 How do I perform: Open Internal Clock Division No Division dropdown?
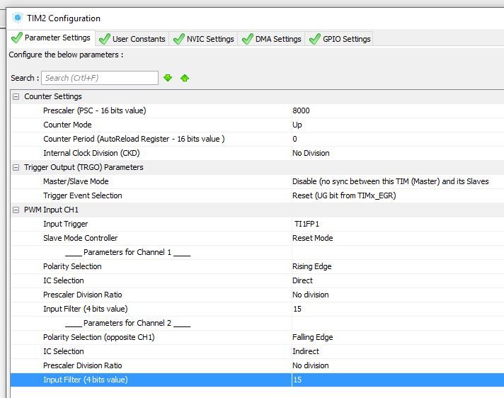pos(311,153)
